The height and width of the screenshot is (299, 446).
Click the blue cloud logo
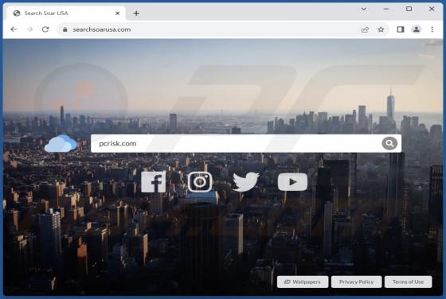coord(61,143)
